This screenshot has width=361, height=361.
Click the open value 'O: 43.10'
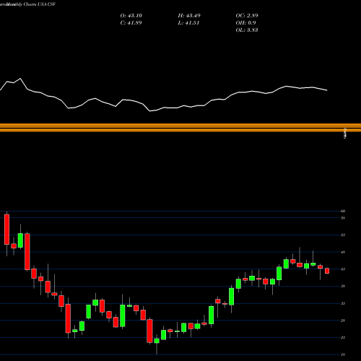131,16
